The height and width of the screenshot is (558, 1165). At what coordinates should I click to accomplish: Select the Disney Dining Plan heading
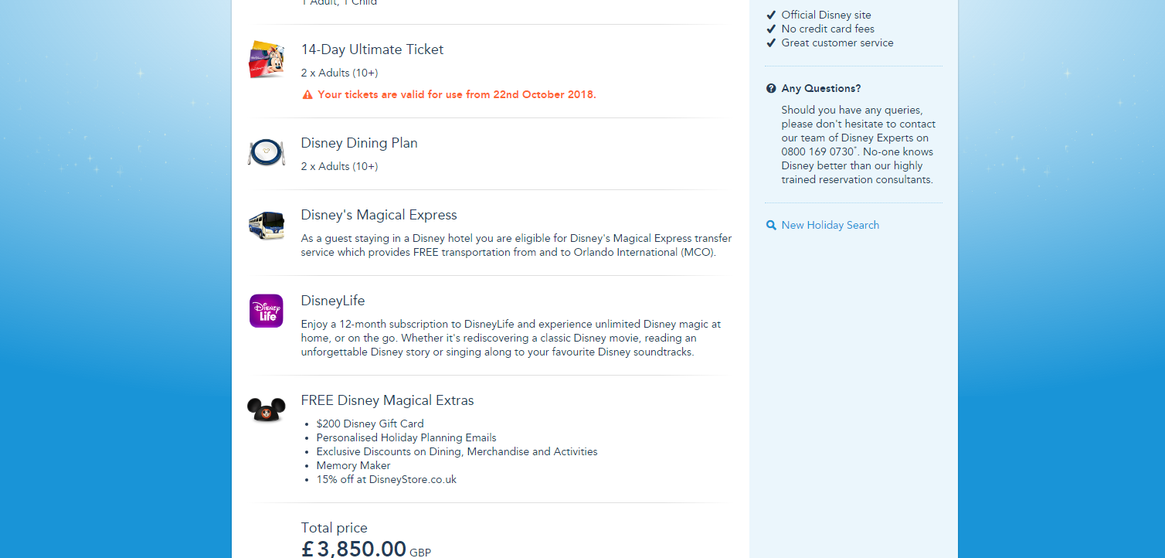click(x=359, y=143)
